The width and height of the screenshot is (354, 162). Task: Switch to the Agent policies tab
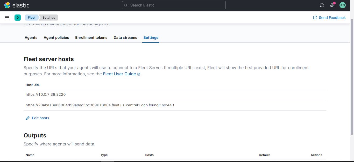(x=56, y=38)
